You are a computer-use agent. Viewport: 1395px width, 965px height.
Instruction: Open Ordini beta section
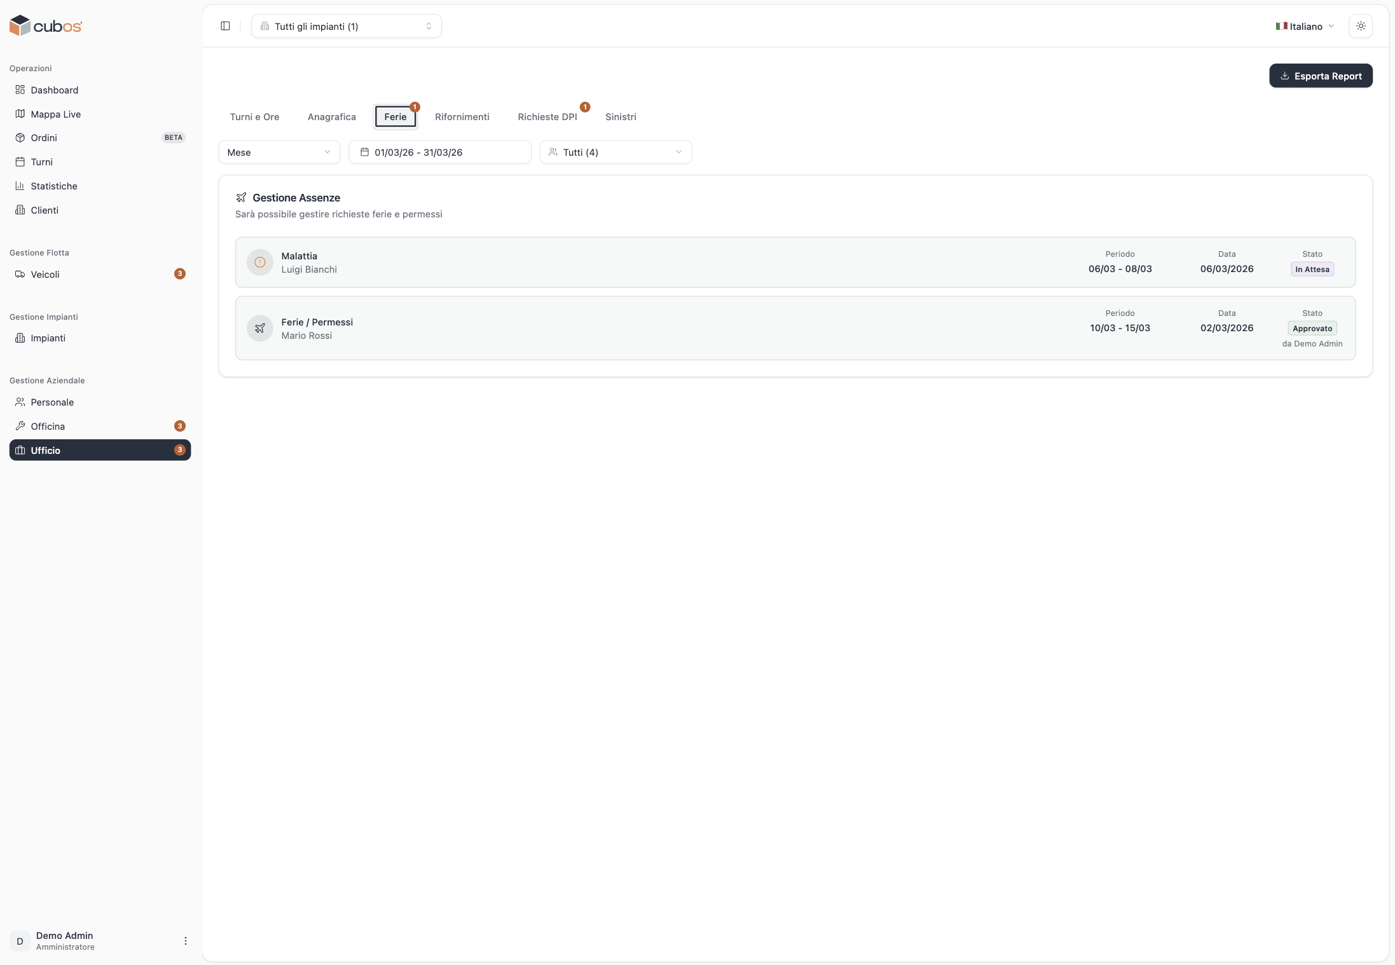point(44,138)
